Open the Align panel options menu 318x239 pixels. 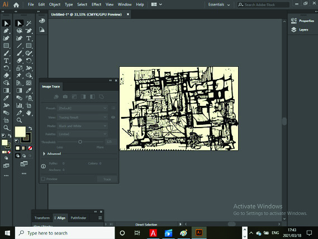click(x=100, y=218)
